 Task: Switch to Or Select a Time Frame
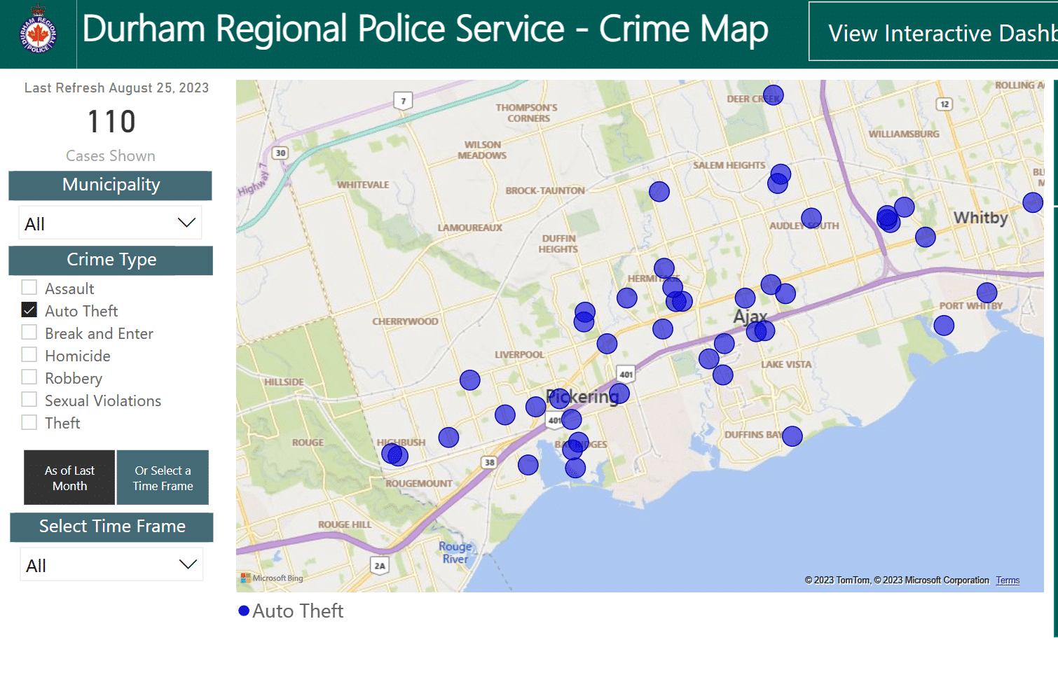click(163, 478)
